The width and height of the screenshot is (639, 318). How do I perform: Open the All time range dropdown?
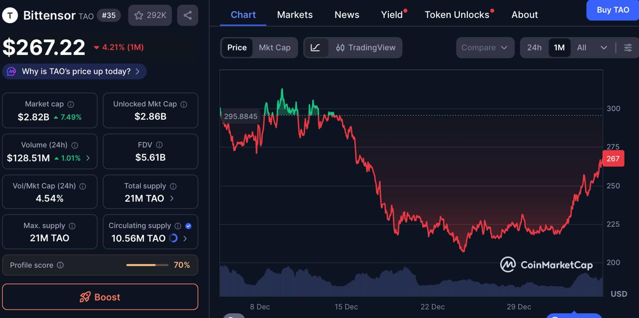coord(591,47)
